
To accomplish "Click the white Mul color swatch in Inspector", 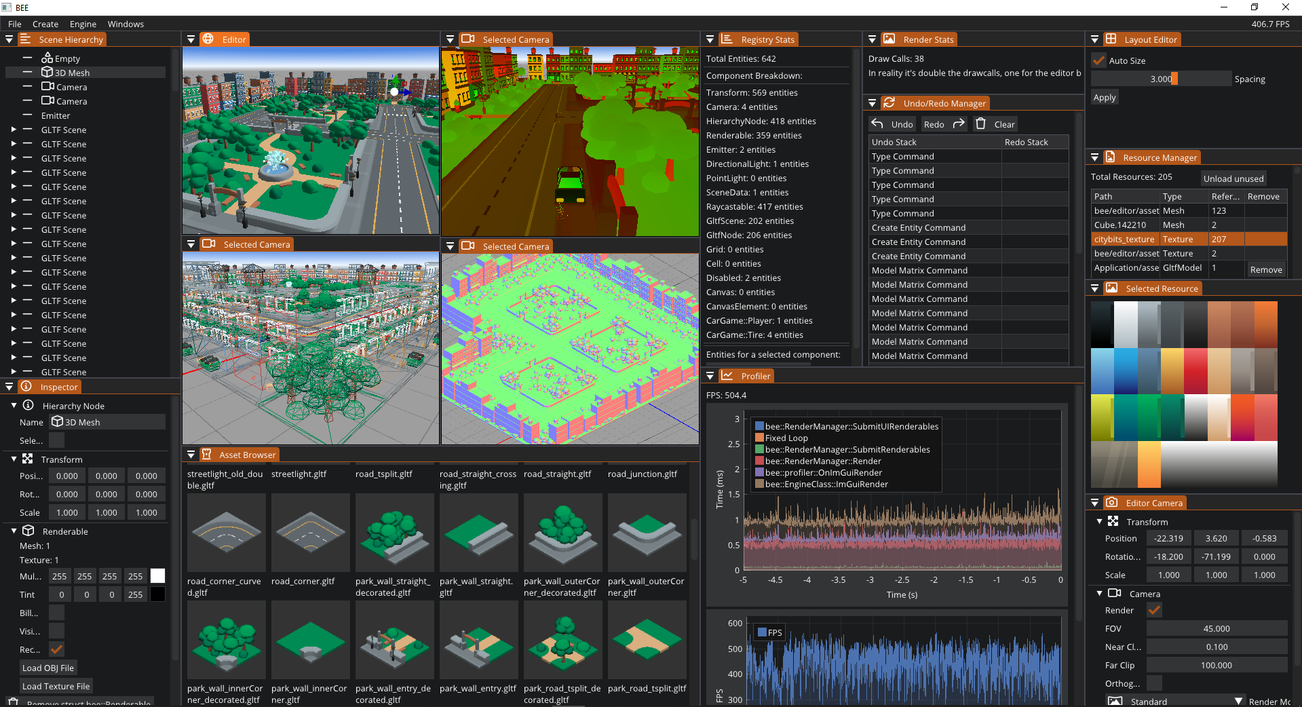I will point(157,575).
